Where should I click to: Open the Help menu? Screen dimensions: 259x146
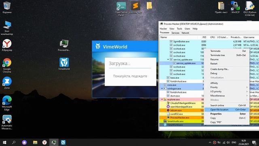[195, 29]
